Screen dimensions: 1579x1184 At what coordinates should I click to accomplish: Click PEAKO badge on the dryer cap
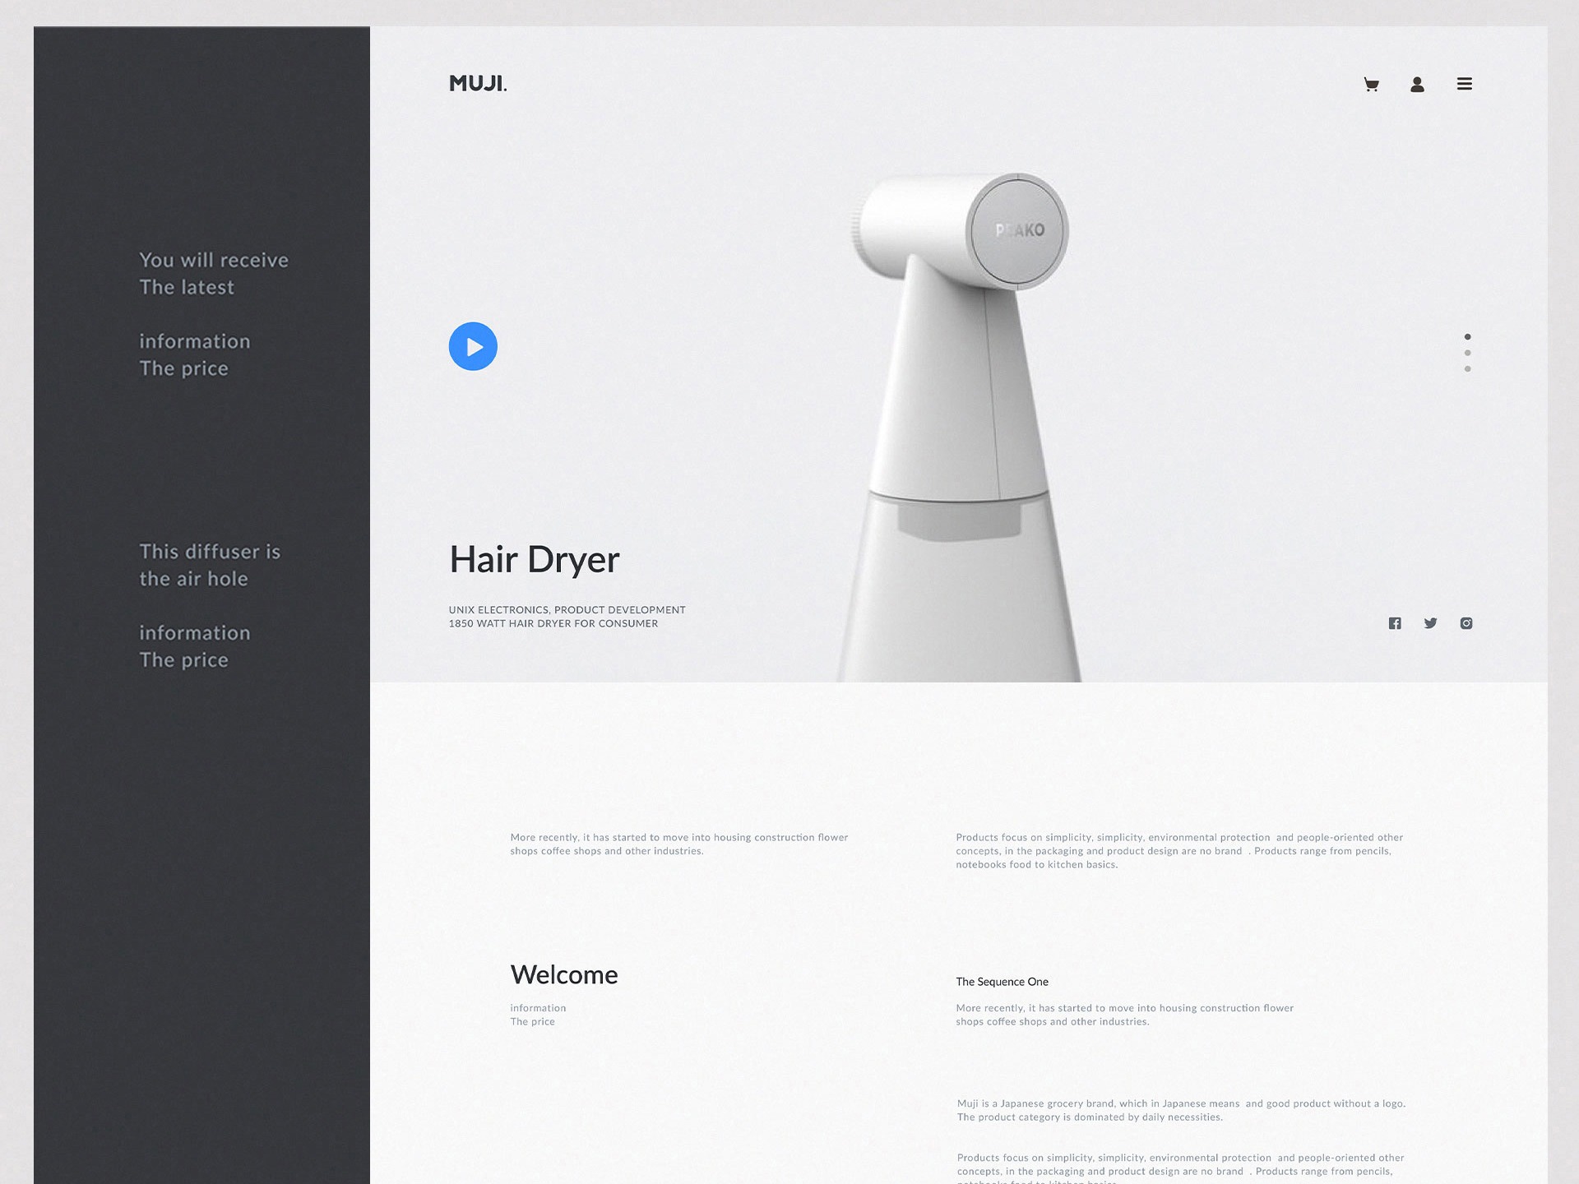(1019, 231)
